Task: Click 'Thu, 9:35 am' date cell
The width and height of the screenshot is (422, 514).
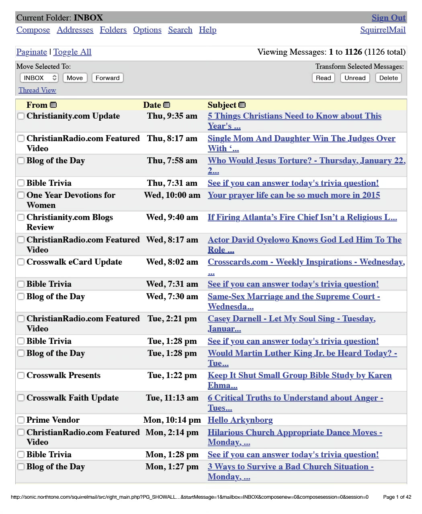Action: coord(172,116)
